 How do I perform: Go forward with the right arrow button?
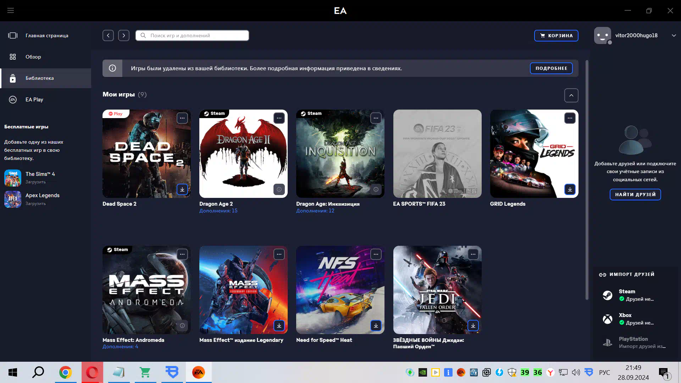pos(124,35)
